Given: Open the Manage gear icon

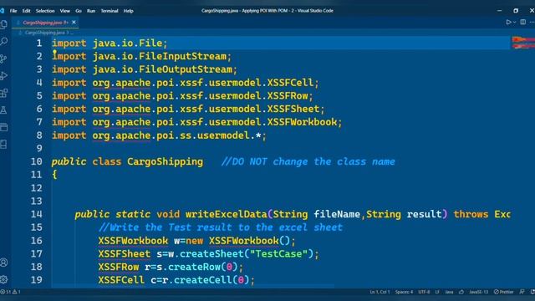Looking at the screenshot, I should coord(3,279).
